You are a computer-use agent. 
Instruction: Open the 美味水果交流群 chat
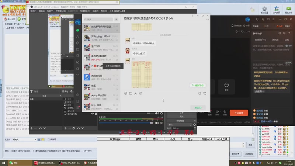tap(101, 97)
